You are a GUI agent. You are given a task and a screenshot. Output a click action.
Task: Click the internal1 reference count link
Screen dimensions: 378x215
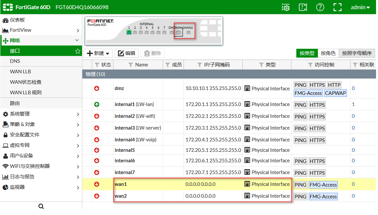tap(353, 104)
